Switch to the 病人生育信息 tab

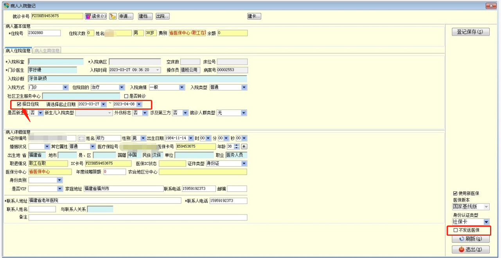tap(47, 51)
